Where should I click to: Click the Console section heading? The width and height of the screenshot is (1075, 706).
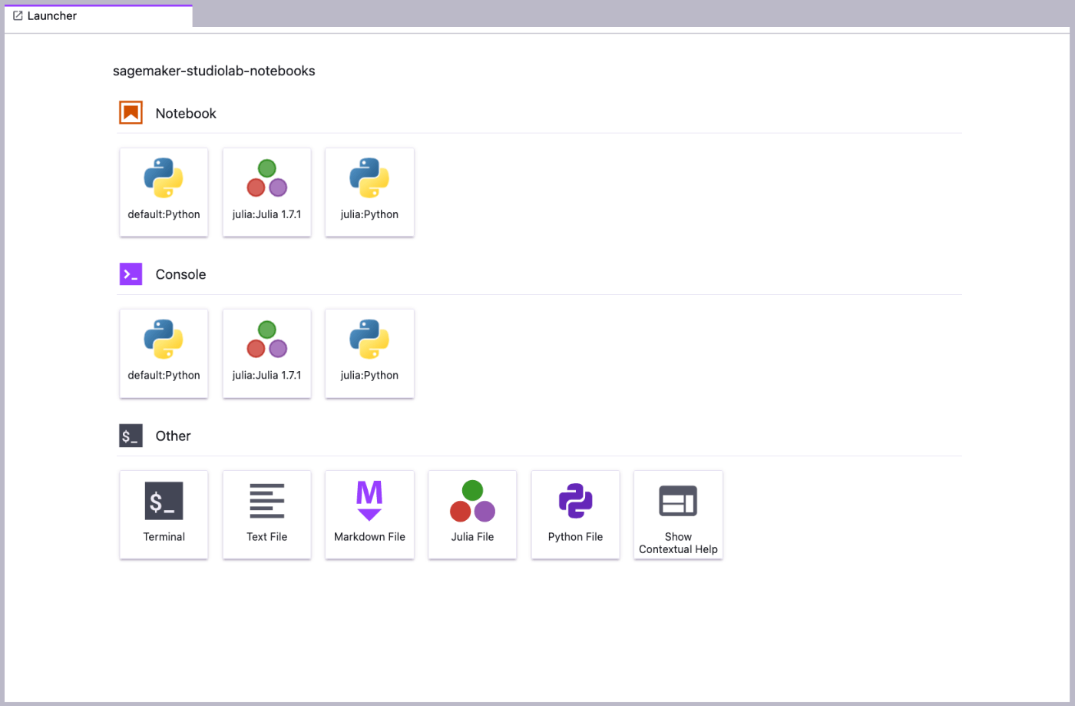click(180, 274)
